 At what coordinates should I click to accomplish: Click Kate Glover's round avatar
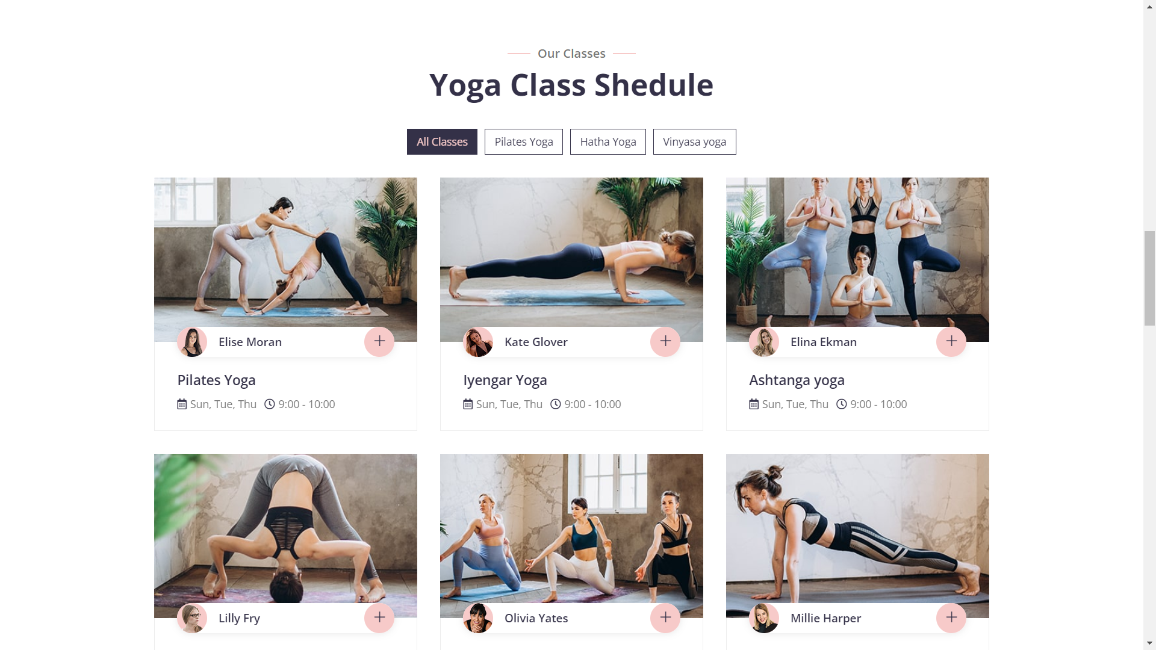(478, 342)
